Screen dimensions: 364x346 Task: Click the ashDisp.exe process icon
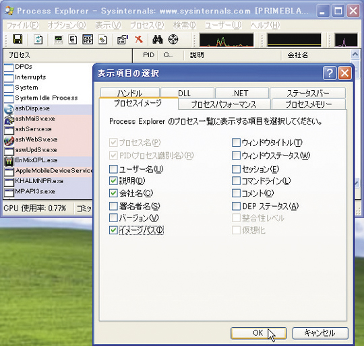pyautogui.click(x=9, y=109)
